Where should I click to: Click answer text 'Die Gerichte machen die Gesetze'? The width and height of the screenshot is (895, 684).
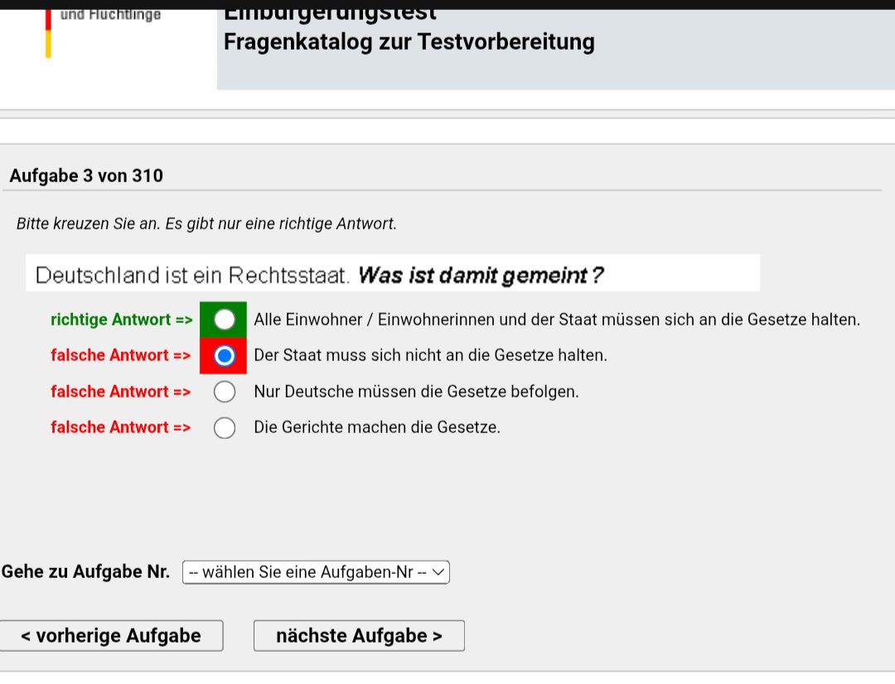(x=377, y=428)
